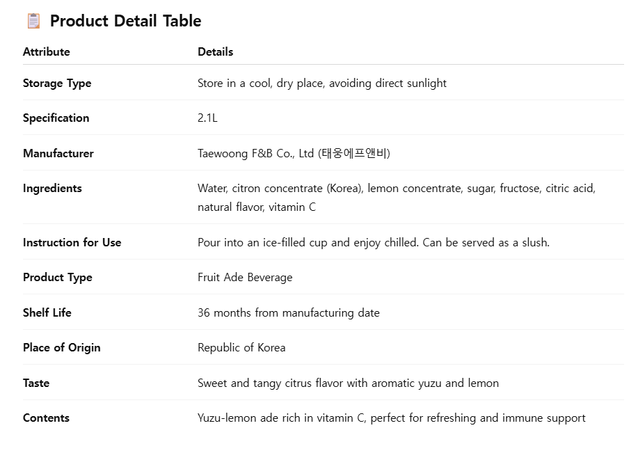This screenshot has height=460, width=629.
Task: Select the Details column header
Action: pyautogui.click(x=216, y=51)
